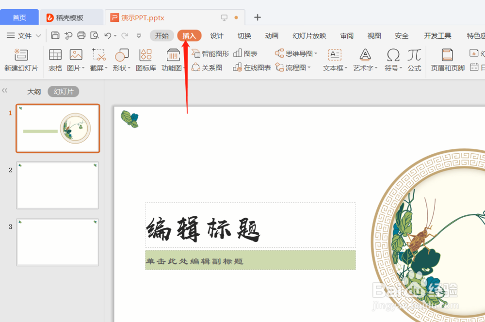Switch to the 开始 ribbon tab
The width and height of the screenshot is (485, 322).
(x=162, y=35)
